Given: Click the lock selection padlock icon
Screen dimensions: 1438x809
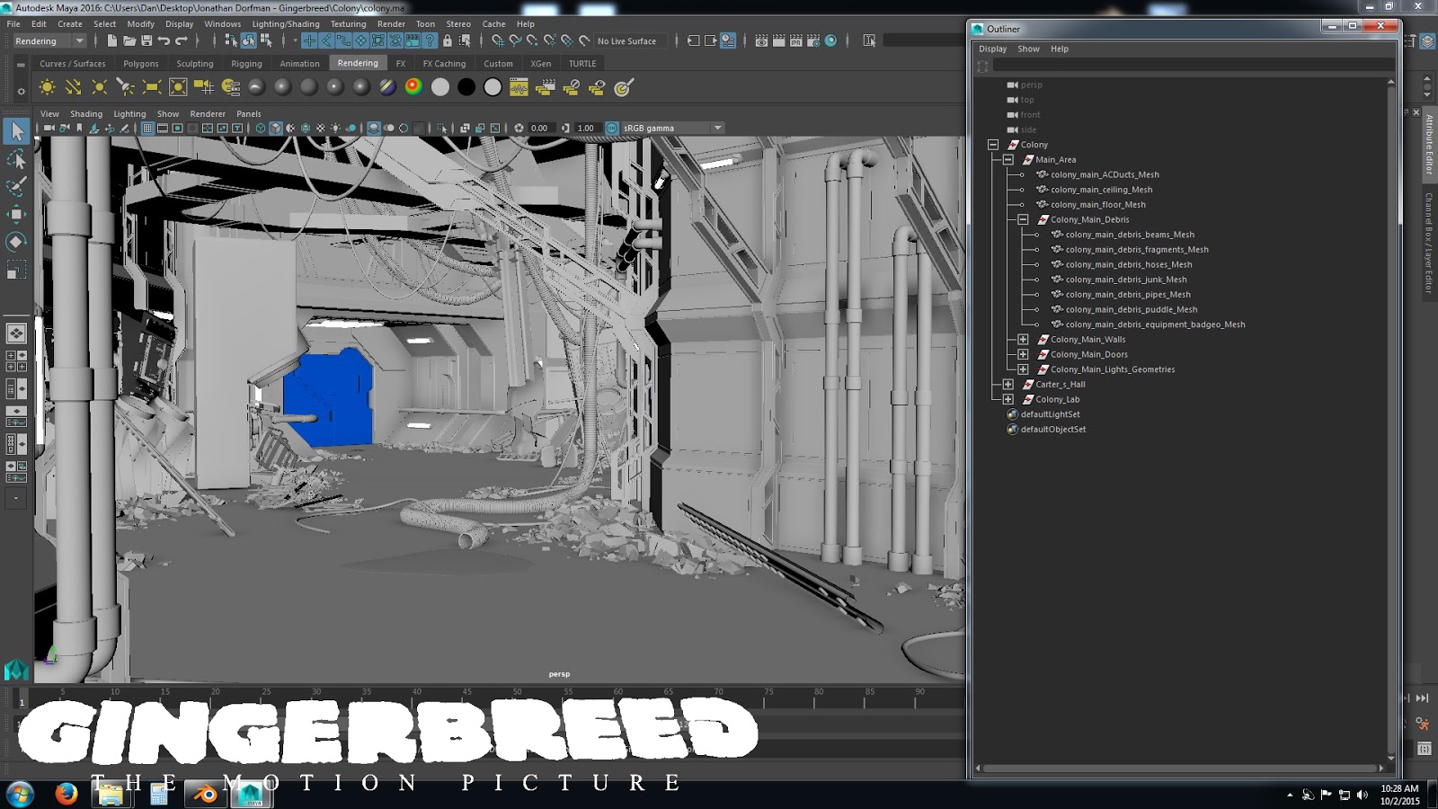Looking at the screenshot, I should coord(448,40).
